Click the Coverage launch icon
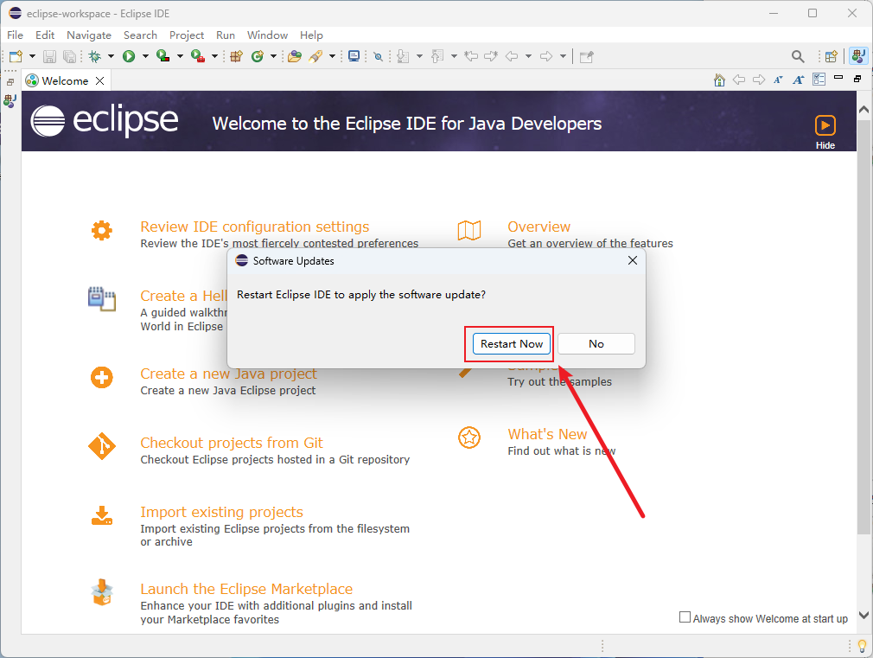This screenshot has width=873, height=658. [163, 56]
